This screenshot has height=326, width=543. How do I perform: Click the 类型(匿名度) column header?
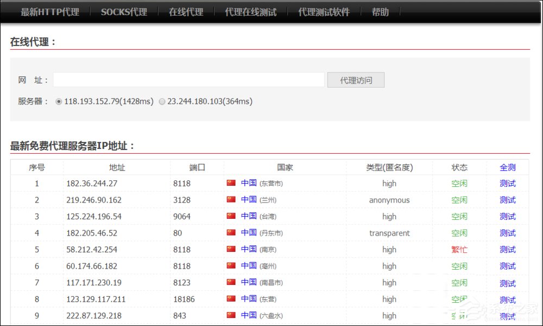[x=389, y=167]
